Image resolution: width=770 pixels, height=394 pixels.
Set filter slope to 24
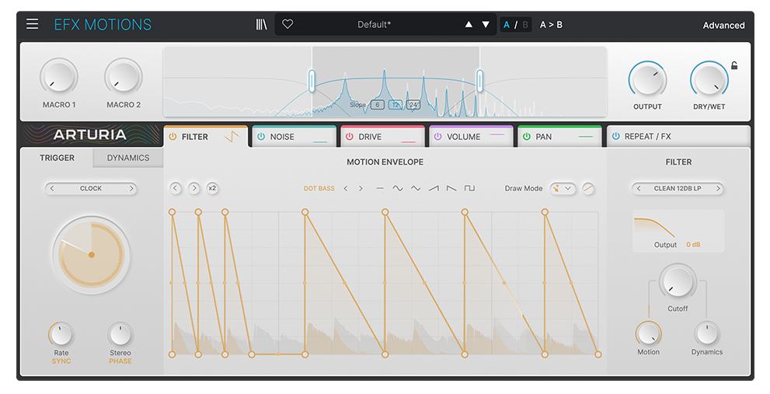pos(413,105)
